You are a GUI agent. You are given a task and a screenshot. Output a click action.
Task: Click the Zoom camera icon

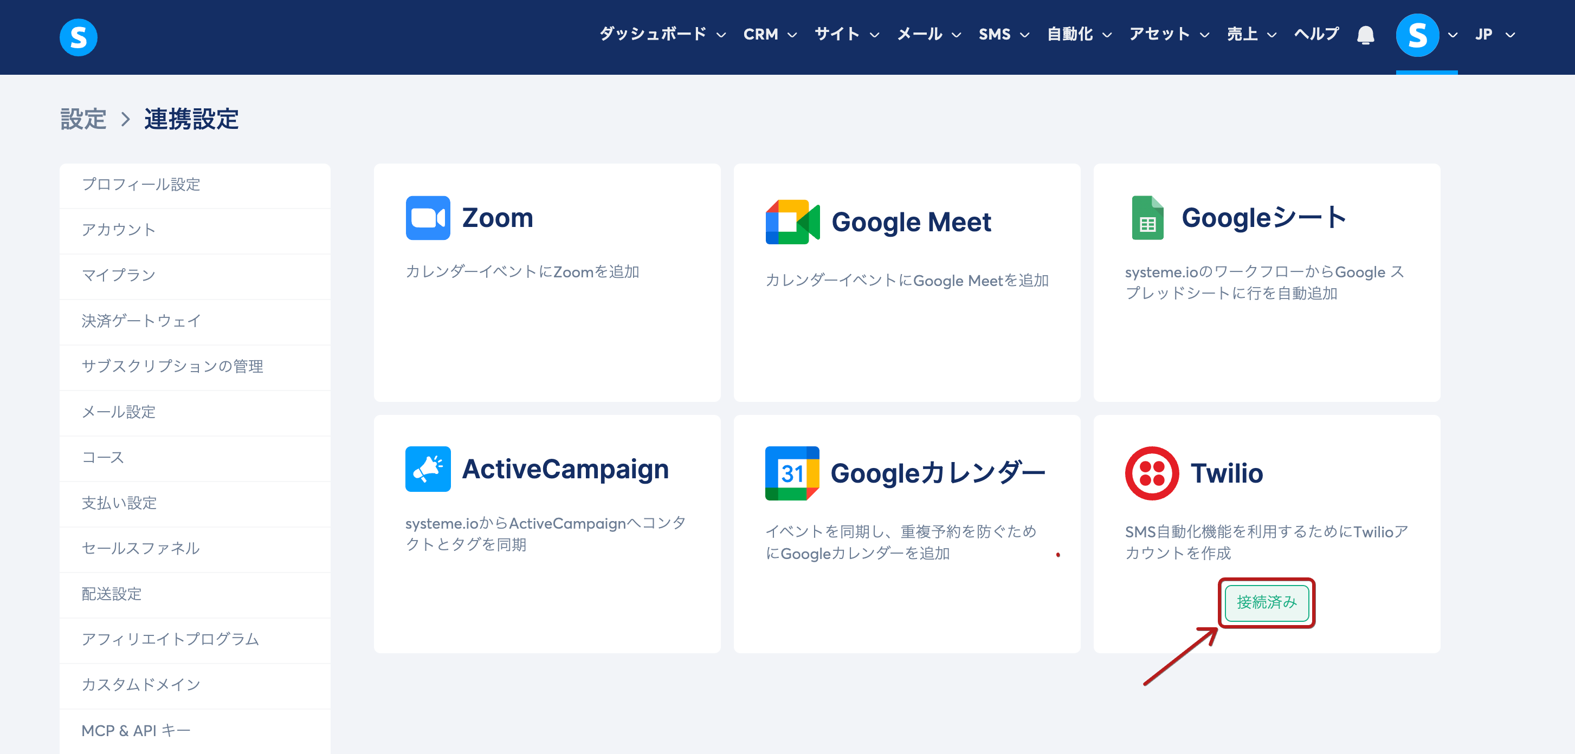[x=428, y=218]
